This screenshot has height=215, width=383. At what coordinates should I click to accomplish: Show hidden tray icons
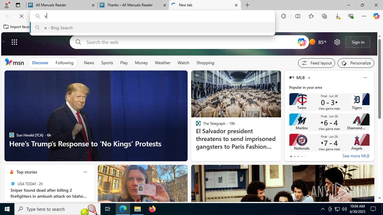323,209
